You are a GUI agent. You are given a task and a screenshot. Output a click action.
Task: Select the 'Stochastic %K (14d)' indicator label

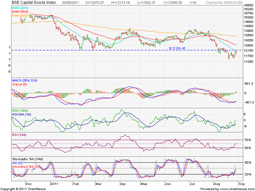pos(27,159)
